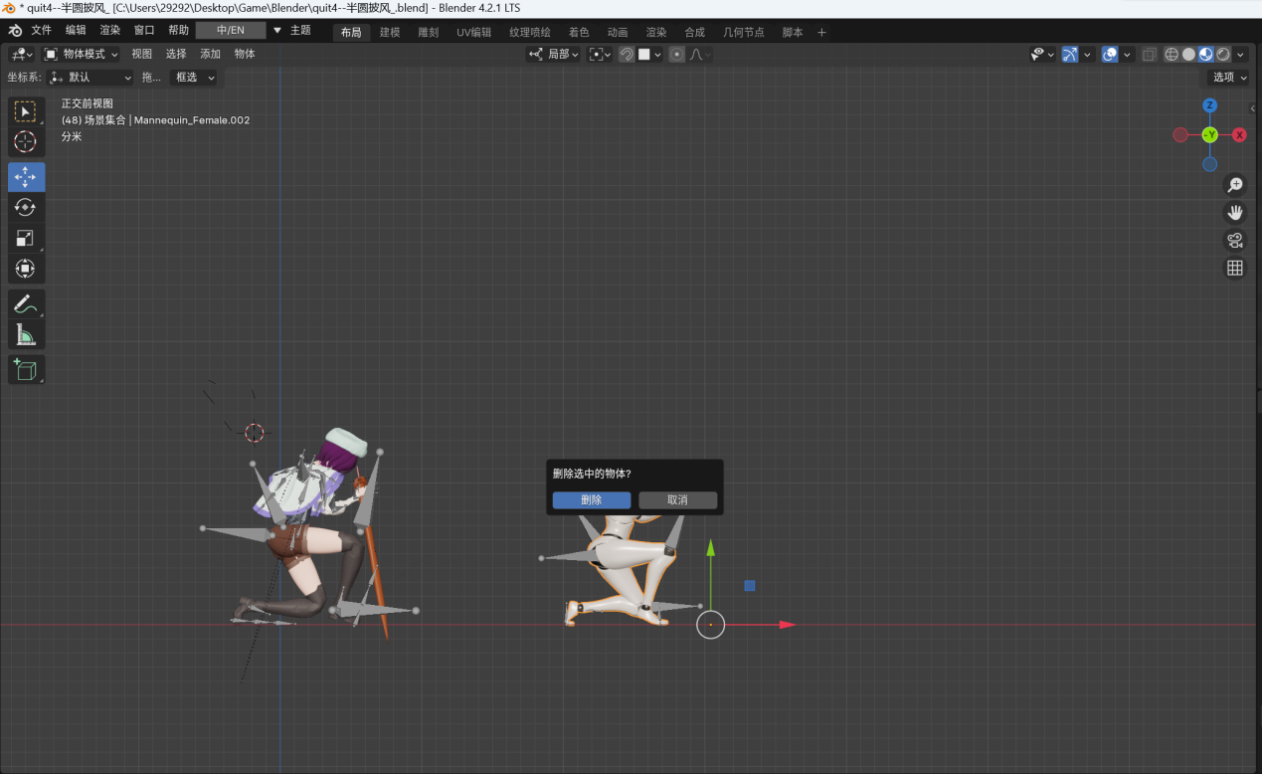1262x774 pixels.
Task: Select the Box Select tool
Action: (26, 111)
